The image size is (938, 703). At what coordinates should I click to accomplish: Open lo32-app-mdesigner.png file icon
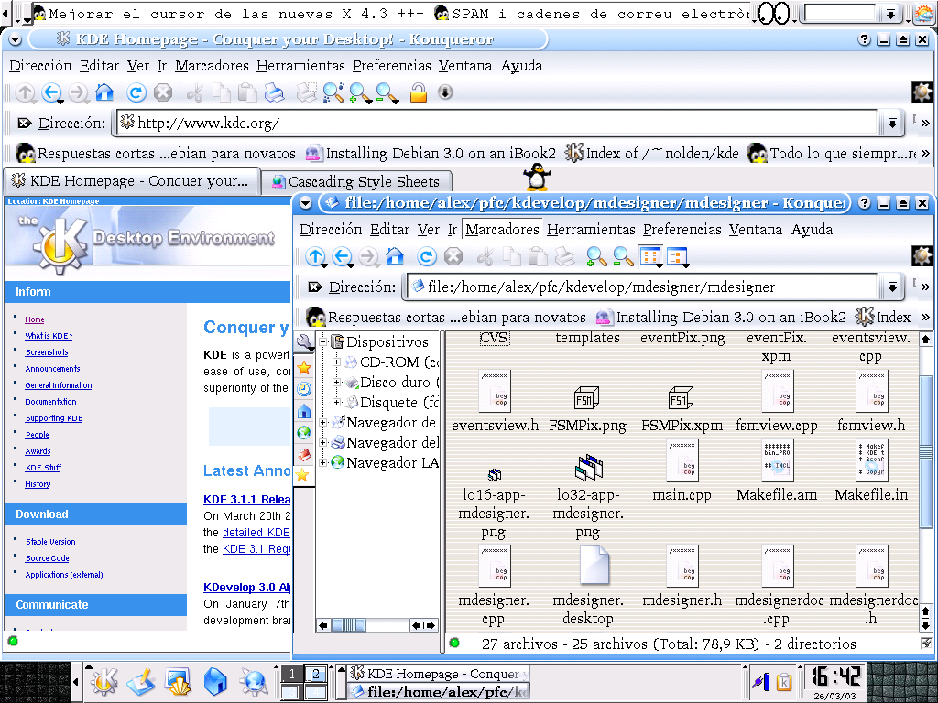point(588,468)
